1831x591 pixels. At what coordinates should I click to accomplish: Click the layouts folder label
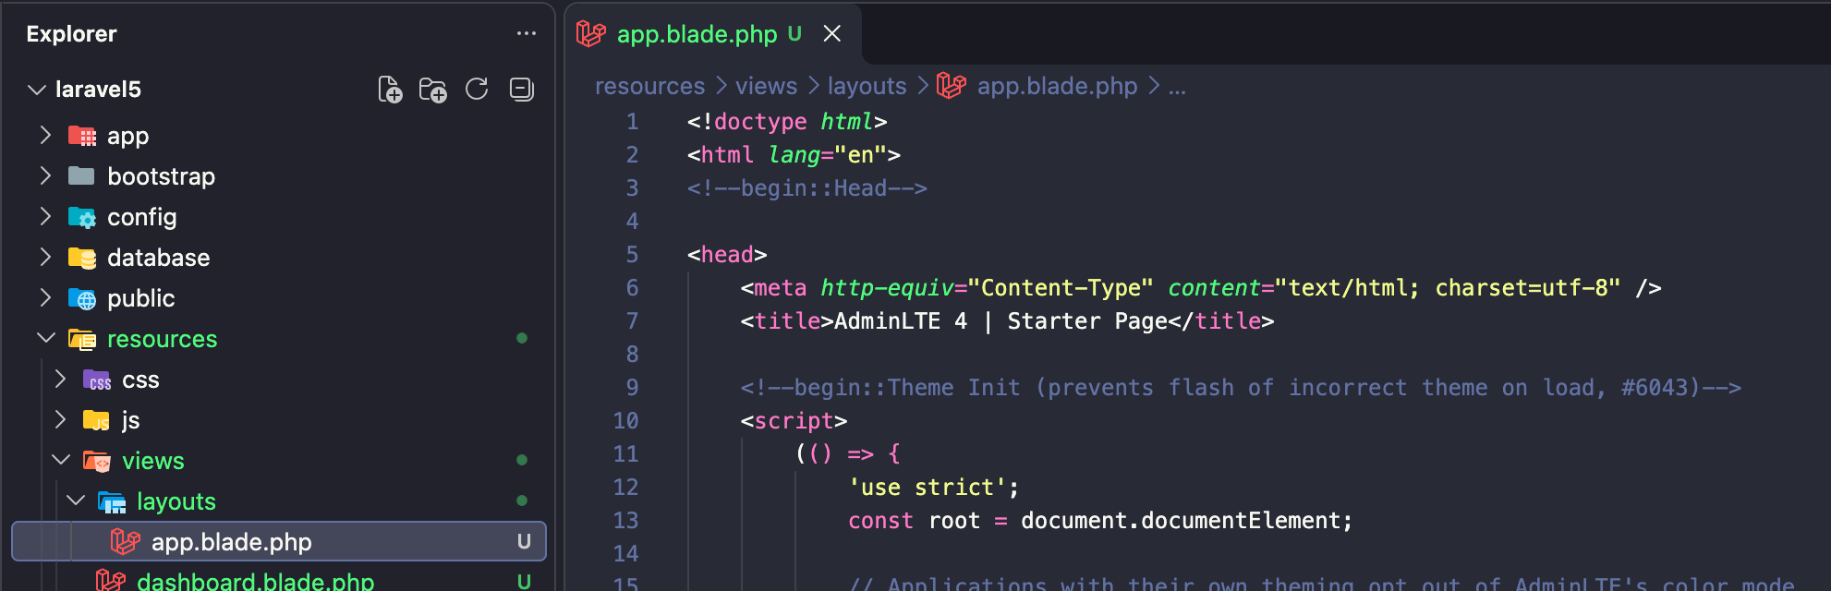point(176,501)
